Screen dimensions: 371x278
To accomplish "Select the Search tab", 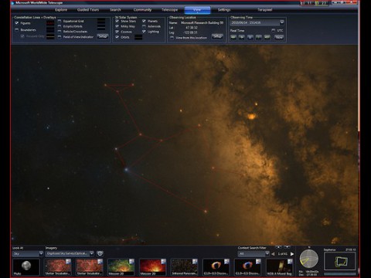I will coord(115,10).
